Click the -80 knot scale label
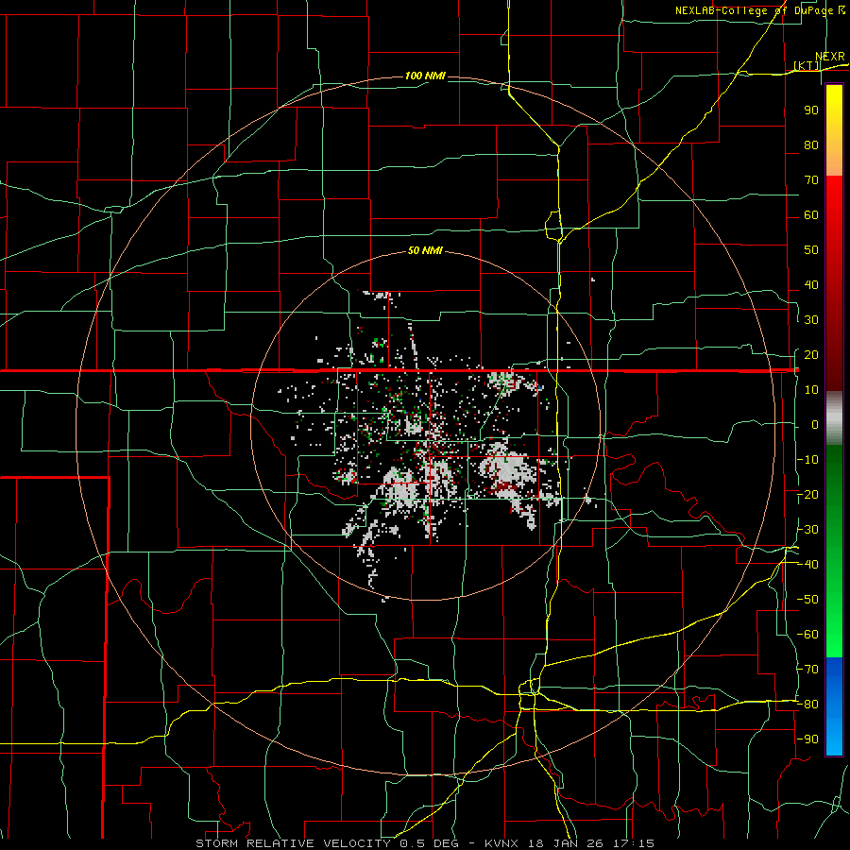850x850 pixels. (807, 705)
